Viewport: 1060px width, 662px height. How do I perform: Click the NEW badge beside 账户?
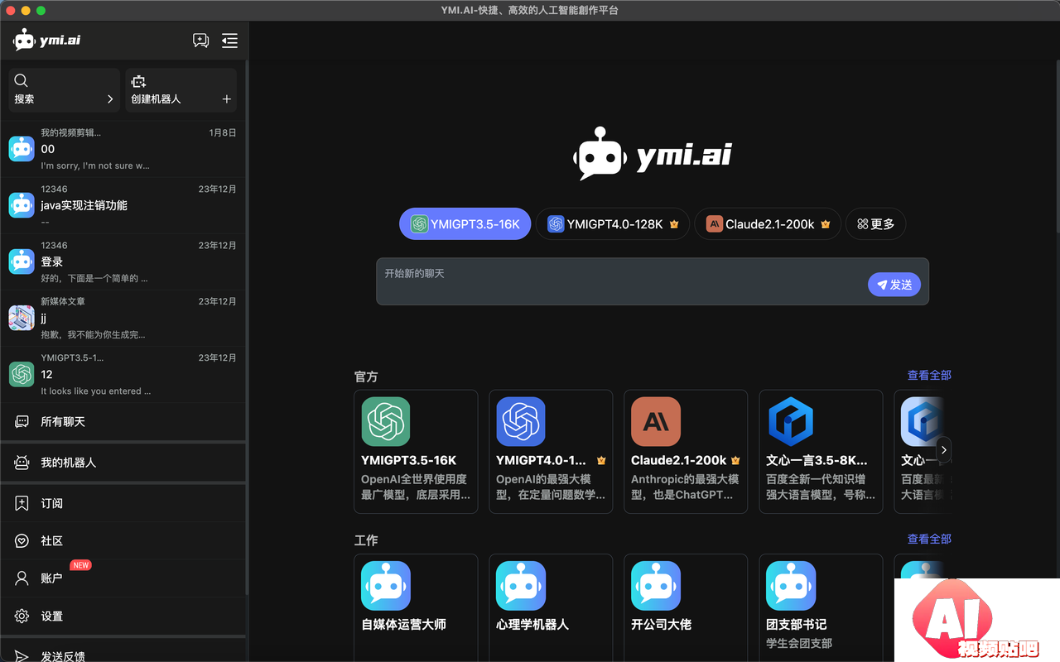tap(80, 565)
